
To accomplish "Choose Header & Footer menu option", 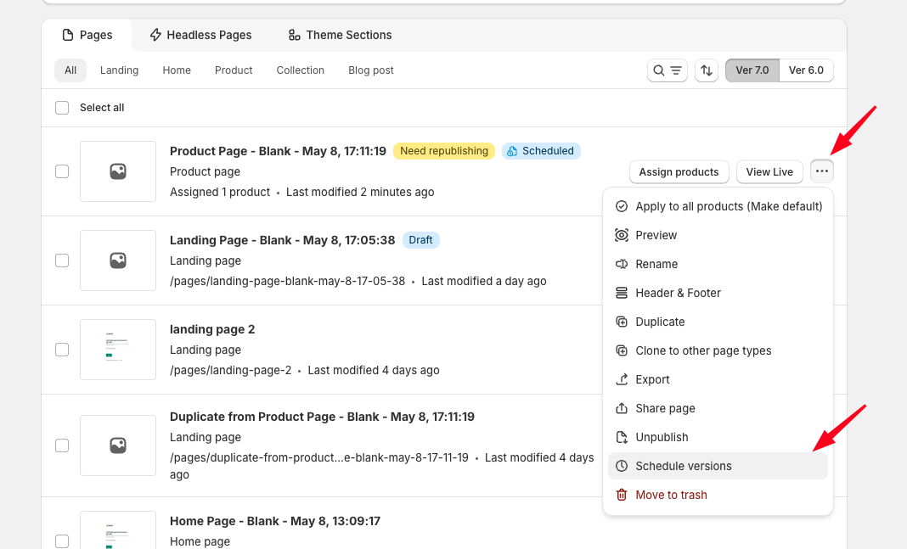I will (718, 293).
